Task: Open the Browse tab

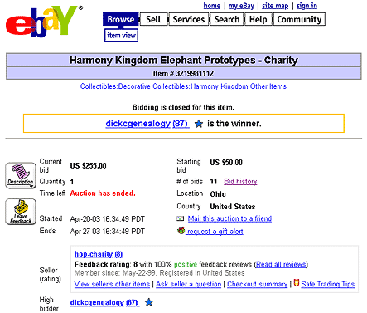Action: coord(121,19)
